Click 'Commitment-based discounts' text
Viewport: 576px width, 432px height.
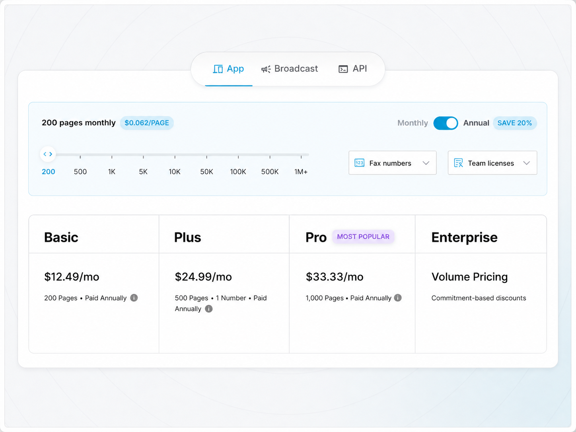(479, 298)
